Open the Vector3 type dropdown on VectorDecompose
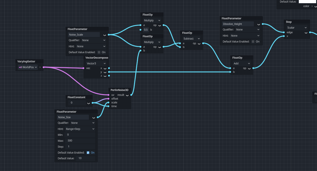 tap(96, 63)
